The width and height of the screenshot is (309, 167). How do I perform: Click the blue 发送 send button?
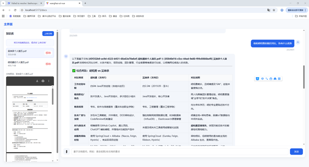point(296,152)
